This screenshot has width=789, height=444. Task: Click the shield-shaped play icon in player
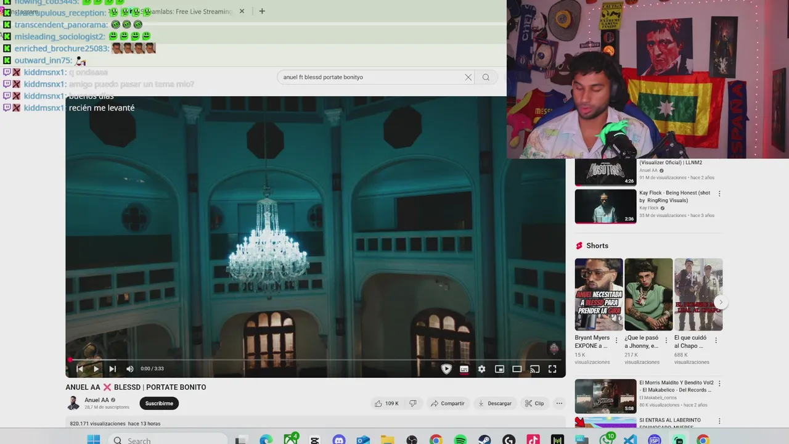[x=446, y=369]
